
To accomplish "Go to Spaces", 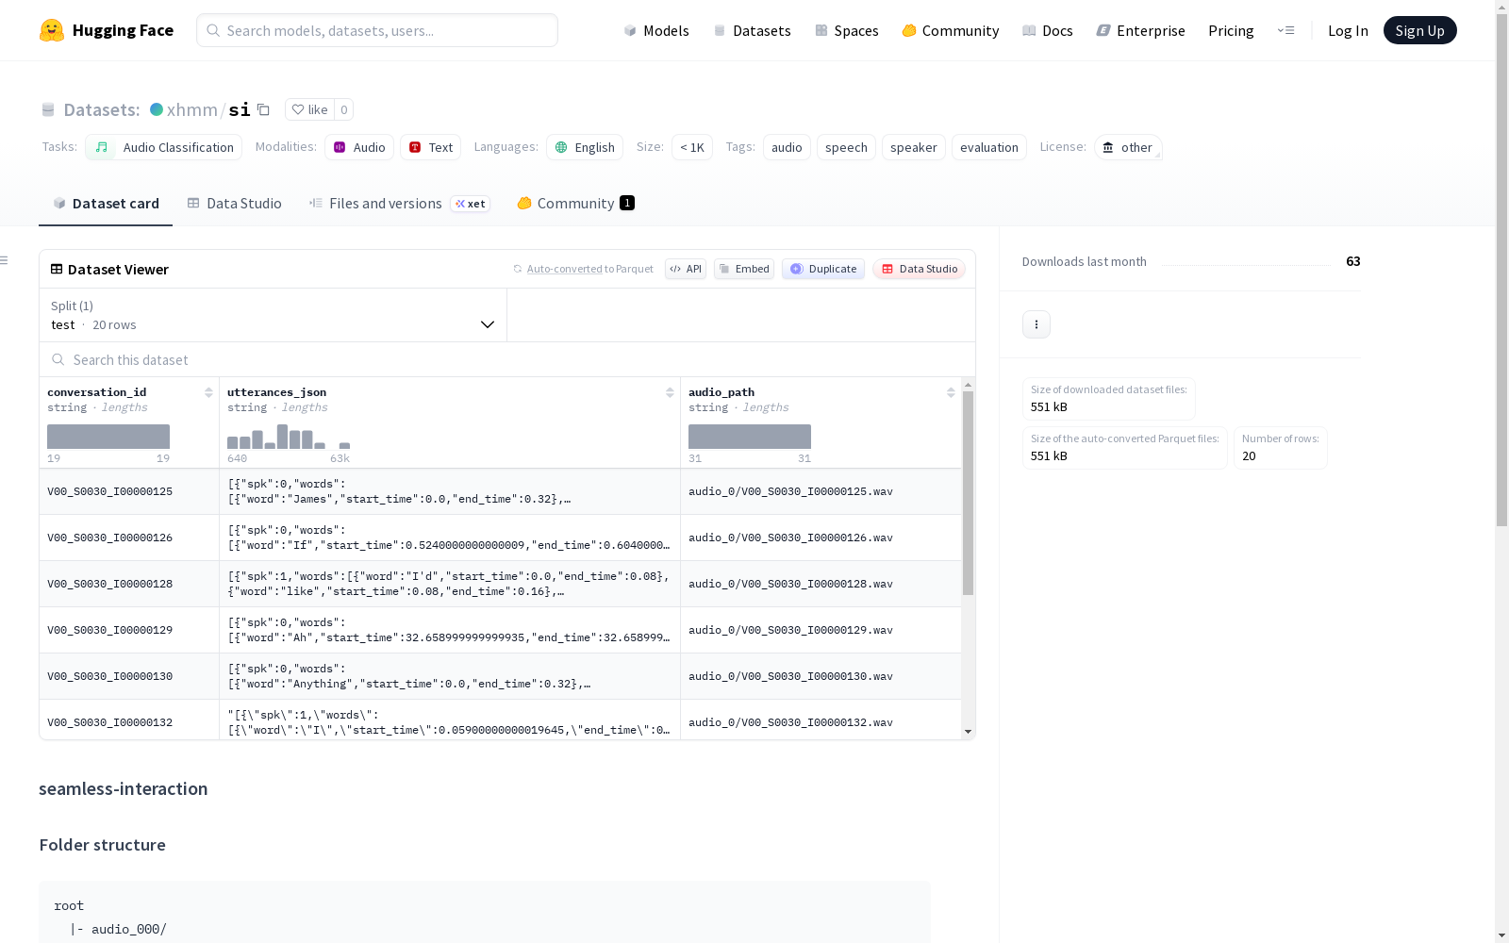I will [847, 30].
